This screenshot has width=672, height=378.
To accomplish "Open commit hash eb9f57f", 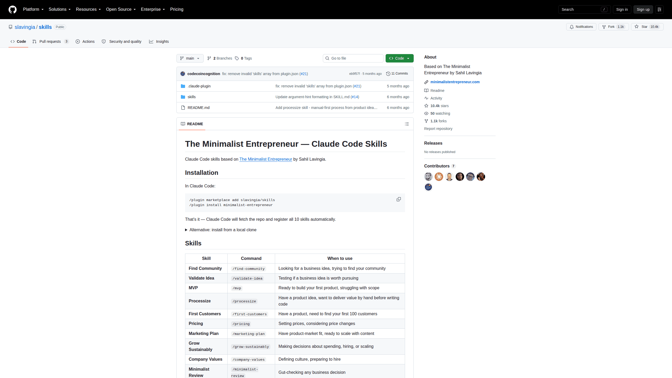I will pyautogui.click(x=354, y=74).
